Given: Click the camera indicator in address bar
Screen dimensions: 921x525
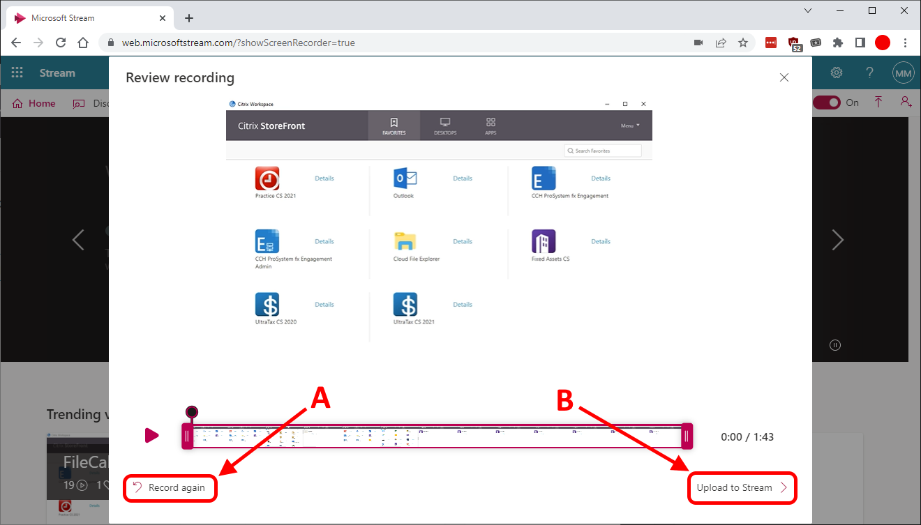Looking at the screenshot, I should 698,43.
